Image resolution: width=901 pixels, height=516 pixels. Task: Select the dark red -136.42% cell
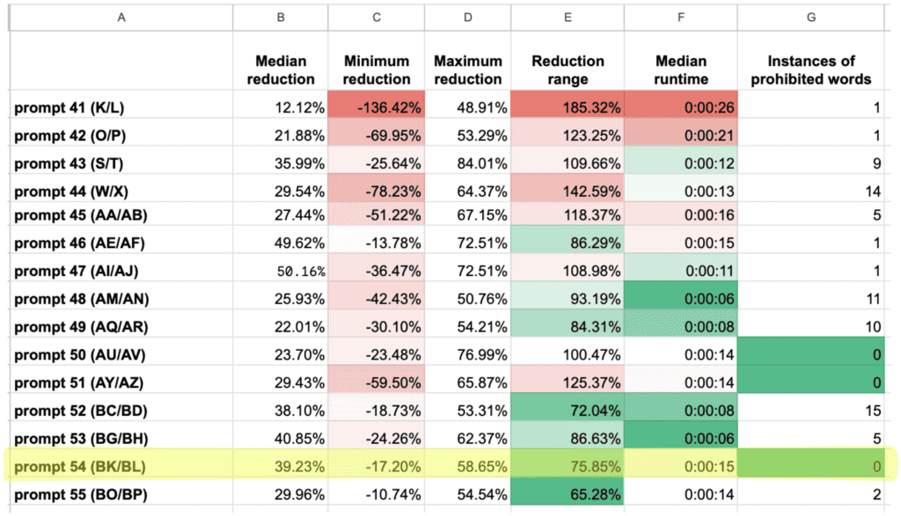point(377,107)
